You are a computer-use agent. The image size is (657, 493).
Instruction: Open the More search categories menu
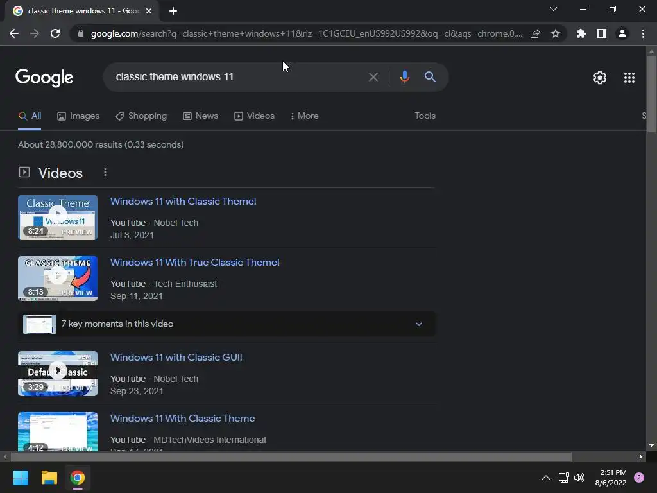tap(305, 116)
